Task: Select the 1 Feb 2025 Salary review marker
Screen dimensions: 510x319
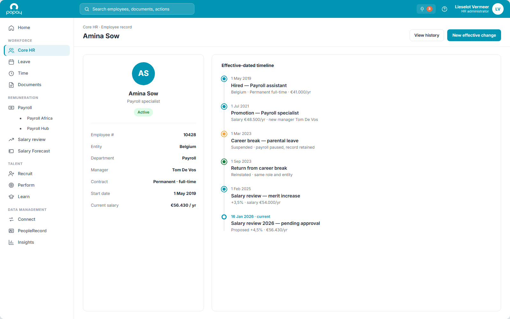Action: click(224, 189)
